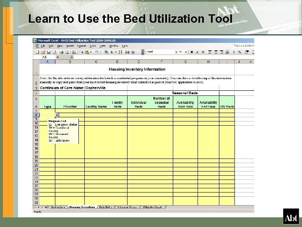The width and height of the screenshot is (302, 227).
Task: Open the Format menu
Action: coord(81,46)
